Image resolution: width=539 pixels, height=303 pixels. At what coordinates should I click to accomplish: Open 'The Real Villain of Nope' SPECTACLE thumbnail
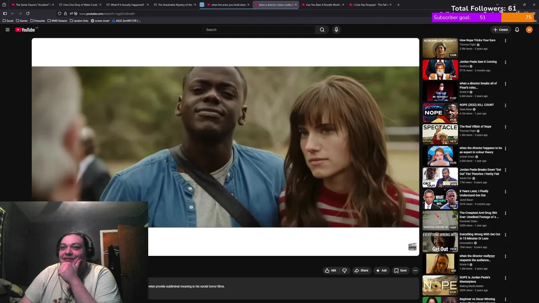tap(440, 134)
